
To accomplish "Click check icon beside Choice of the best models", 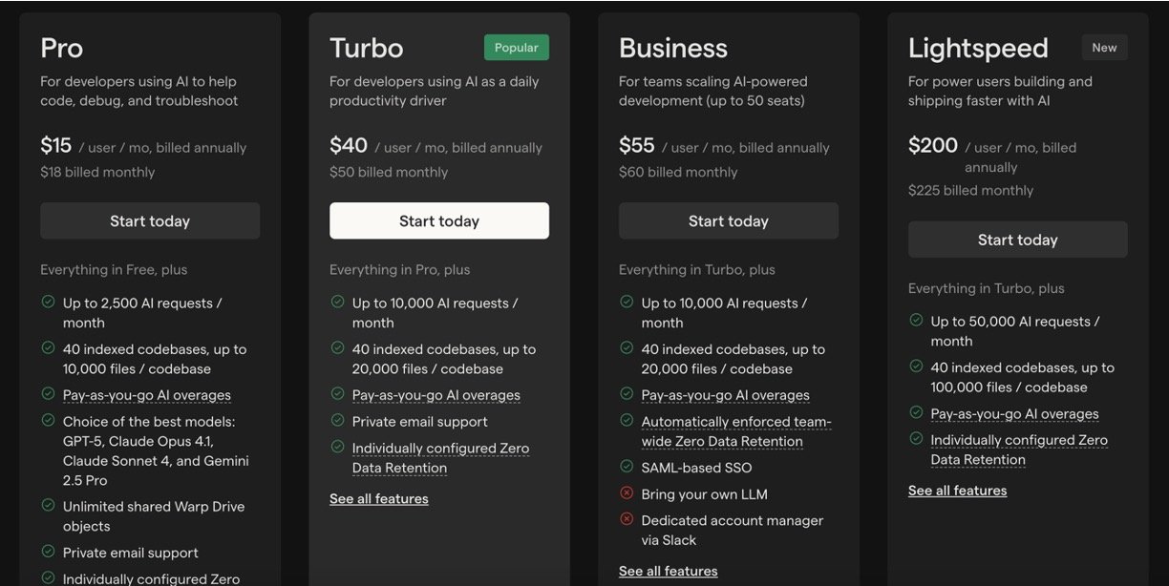I will [48, 421].
